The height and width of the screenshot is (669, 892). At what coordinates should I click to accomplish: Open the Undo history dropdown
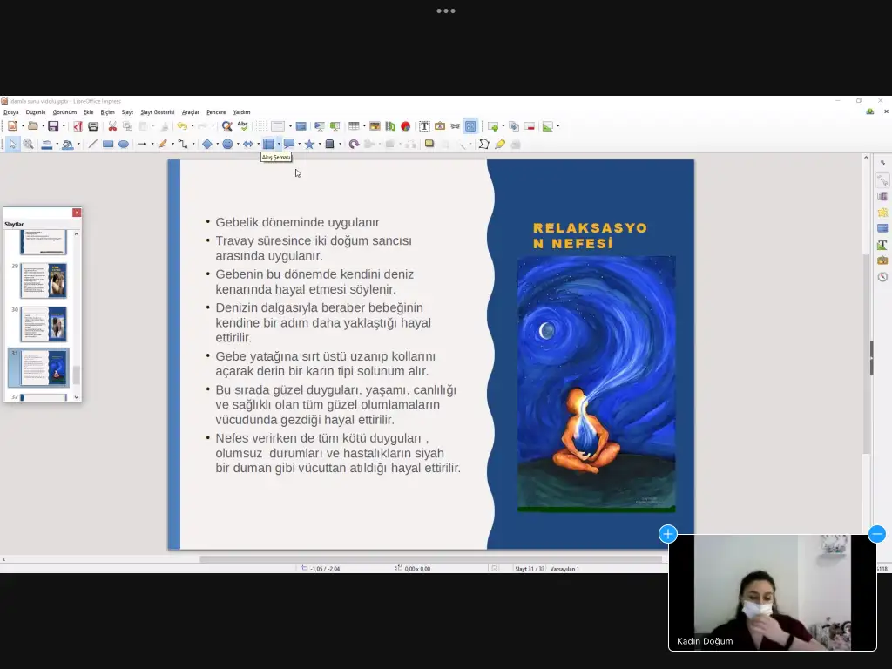[193, 126]
